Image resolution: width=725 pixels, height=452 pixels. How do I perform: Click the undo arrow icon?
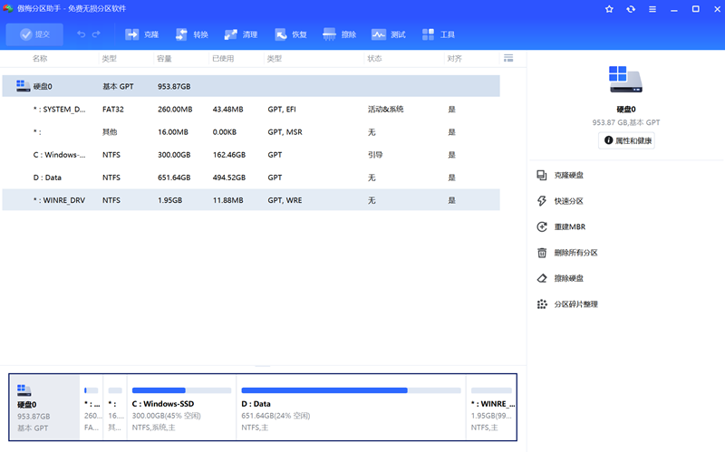click(81, 34)
